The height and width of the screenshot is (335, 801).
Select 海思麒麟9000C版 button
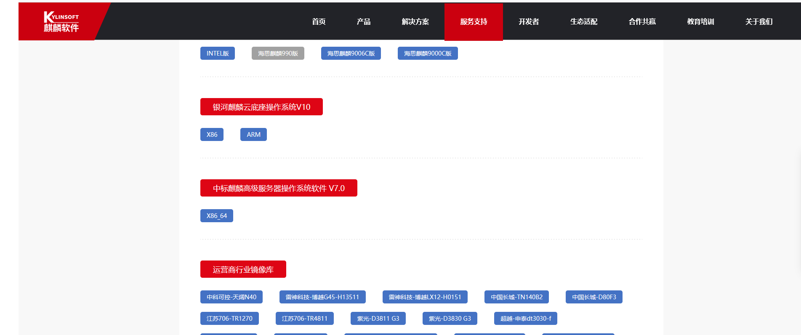click(x=428, y=53)
